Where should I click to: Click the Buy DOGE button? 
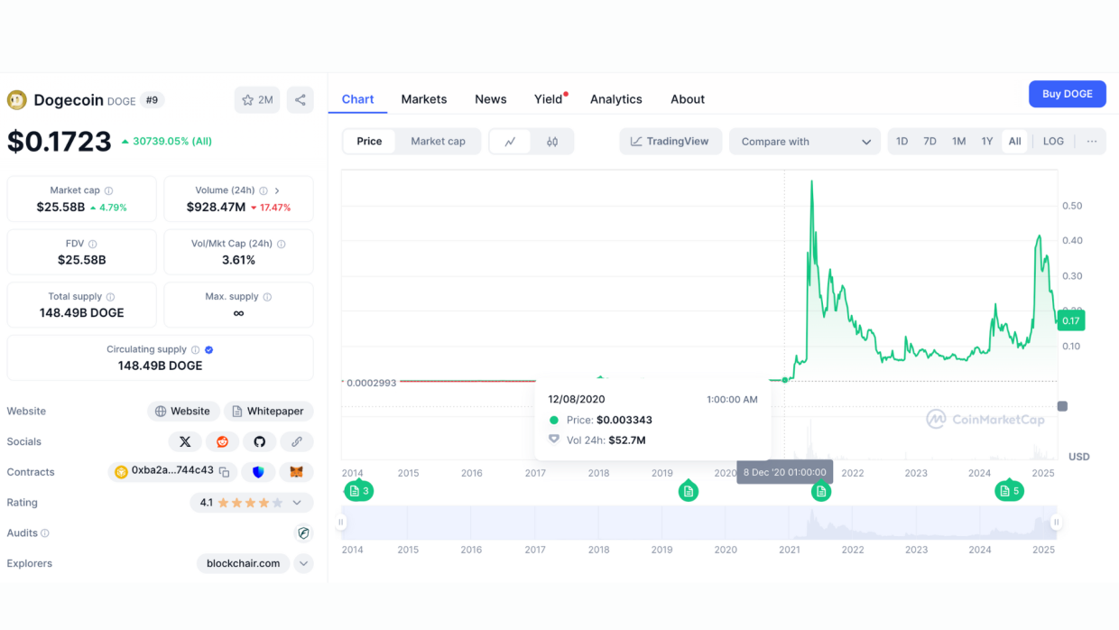[1068, 94]
